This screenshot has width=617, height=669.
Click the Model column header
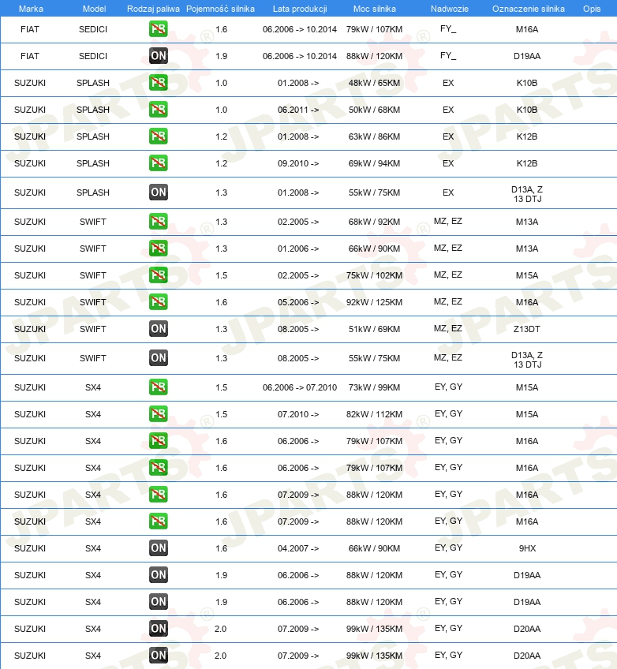pos(94,9)
